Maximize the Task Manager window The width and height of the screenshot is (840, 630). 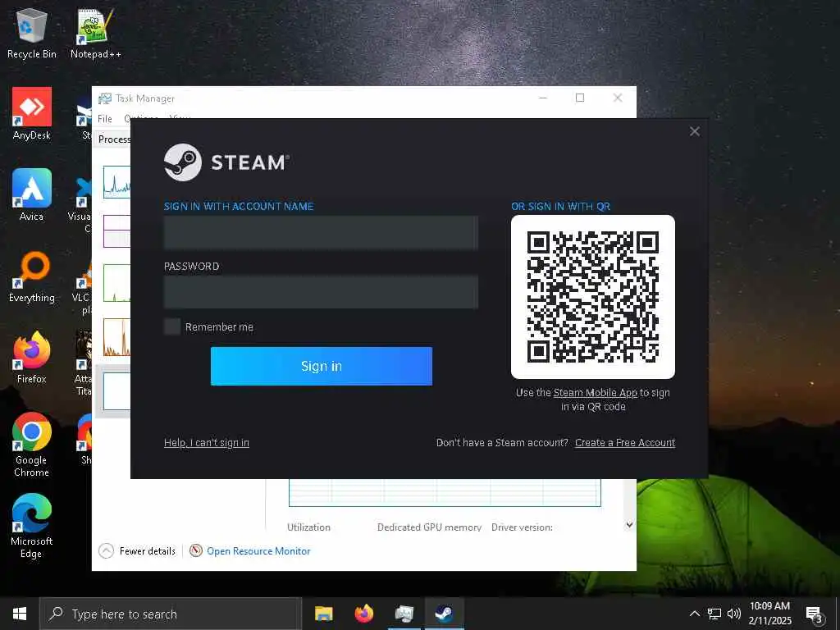[x=580, y=98]
